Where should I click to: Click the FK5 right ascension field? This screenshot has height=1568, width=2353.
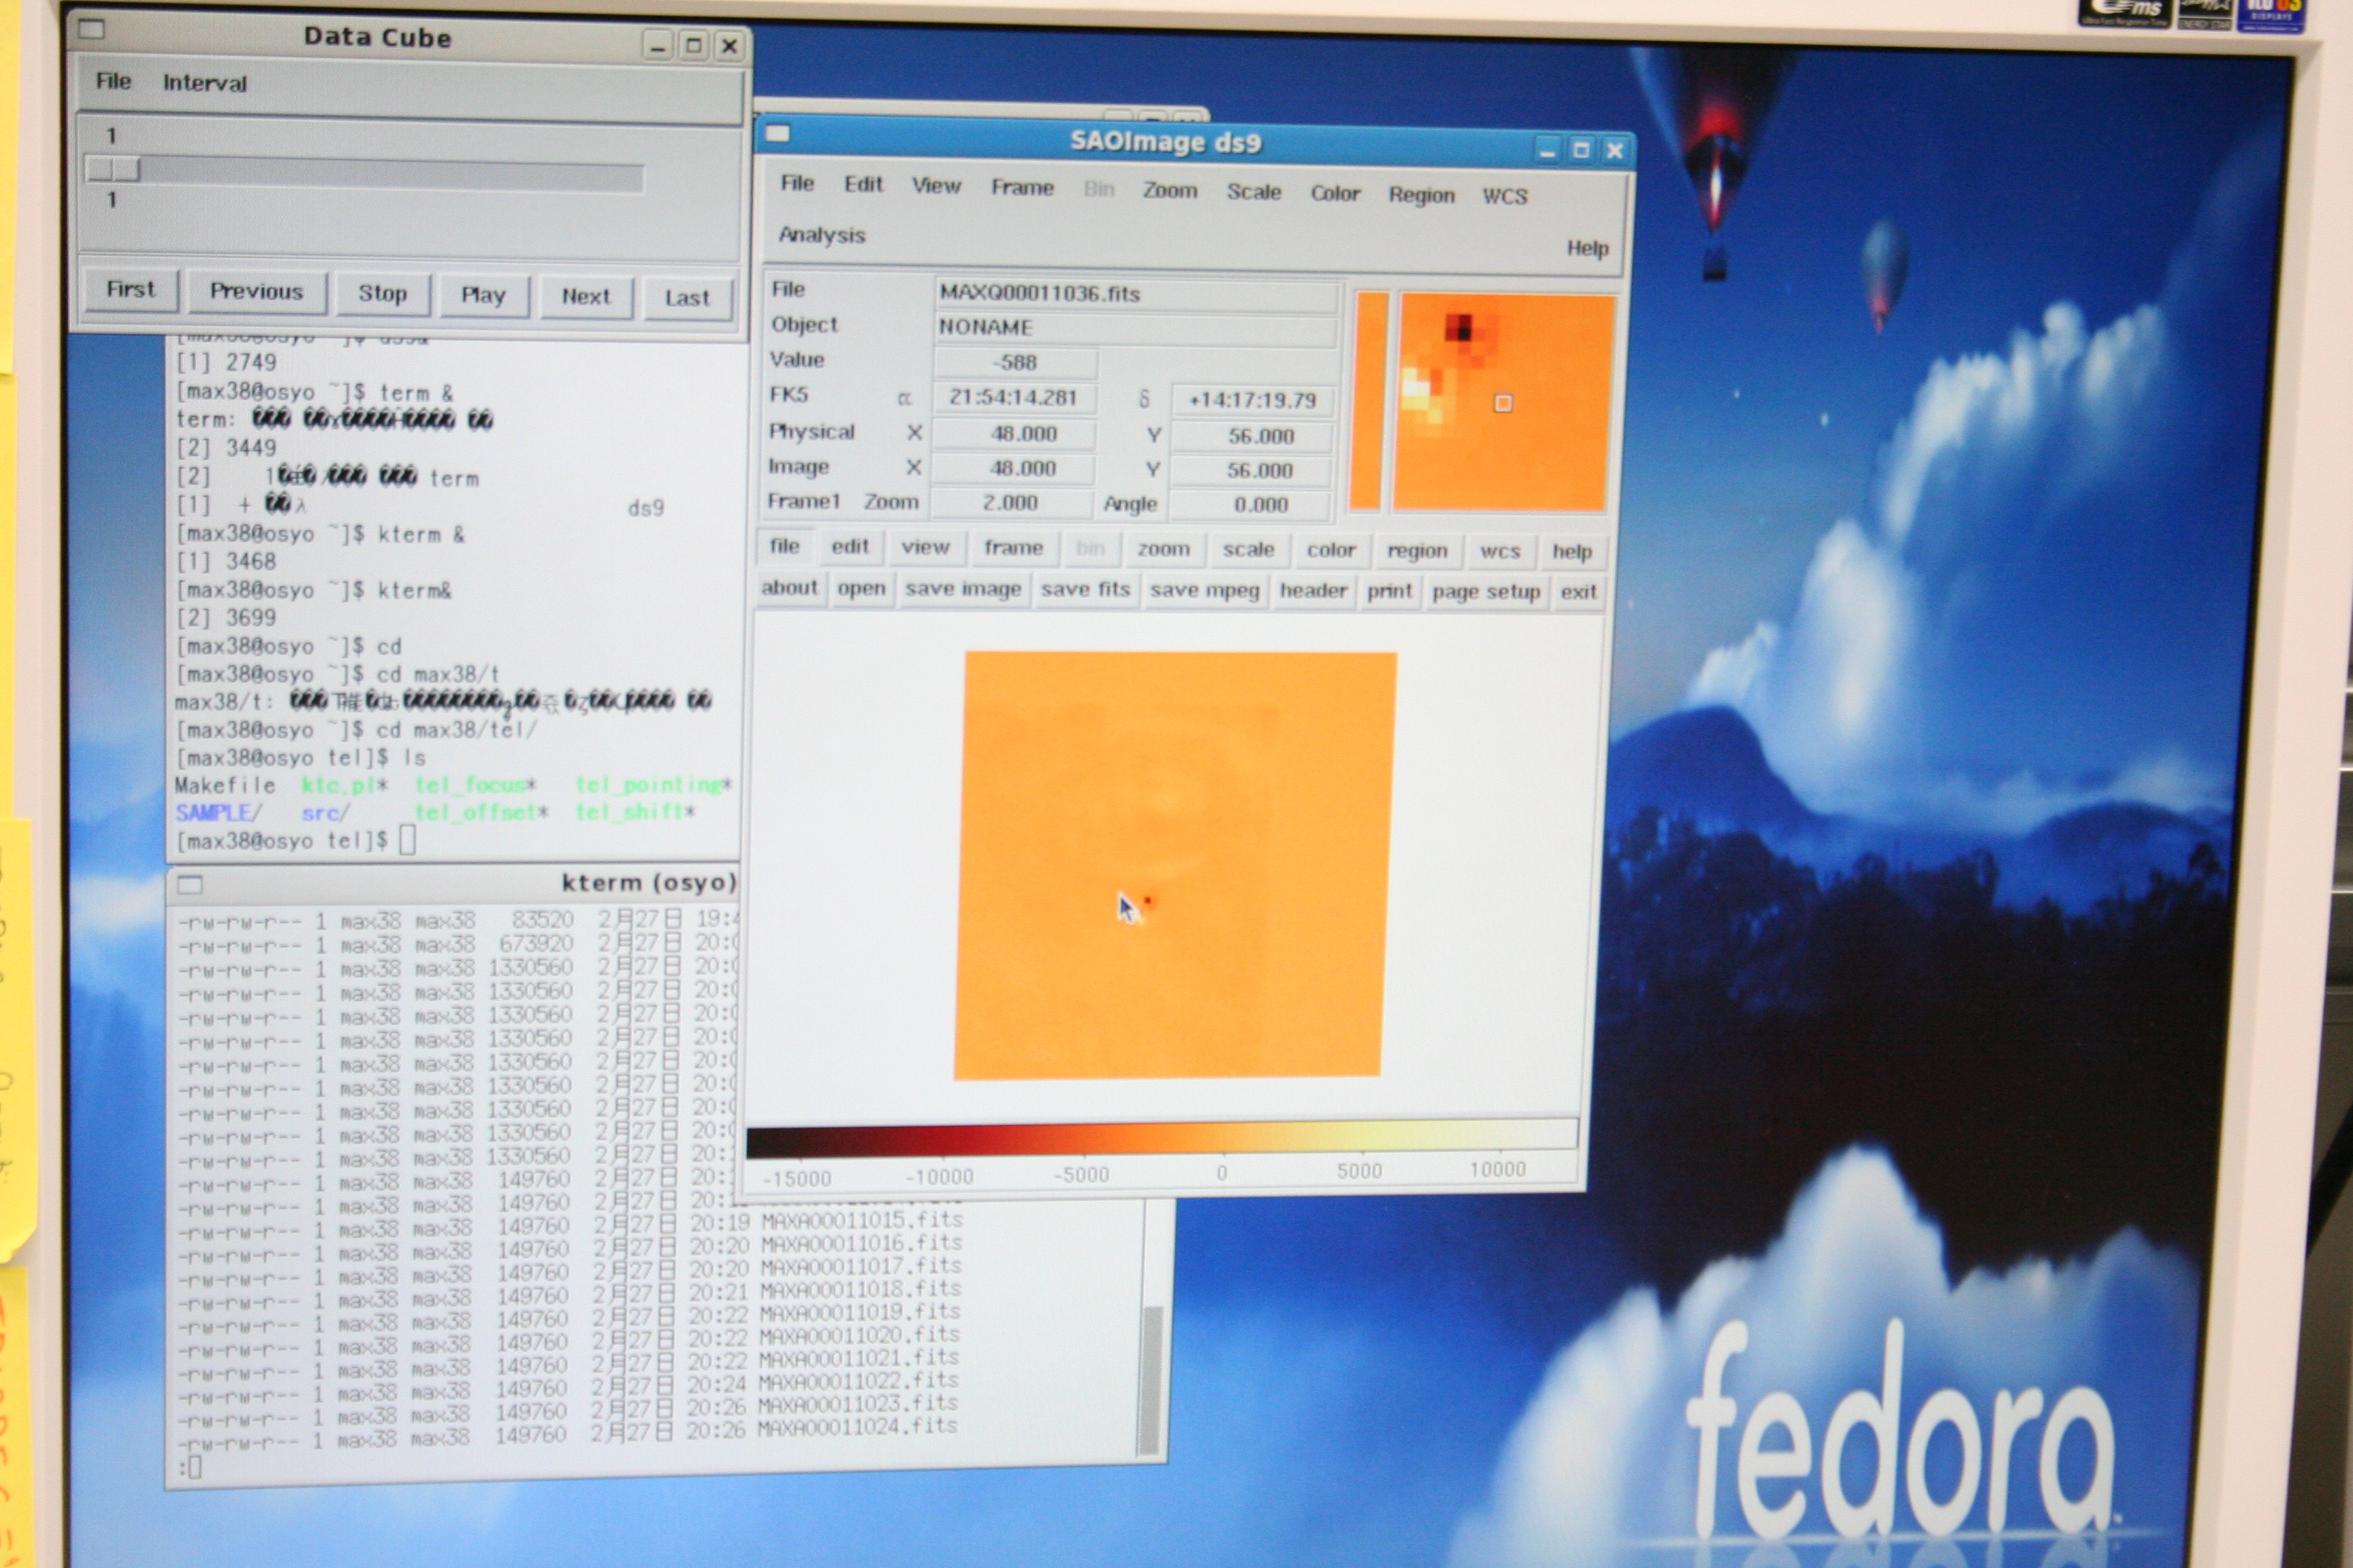tap(1014, 398)
